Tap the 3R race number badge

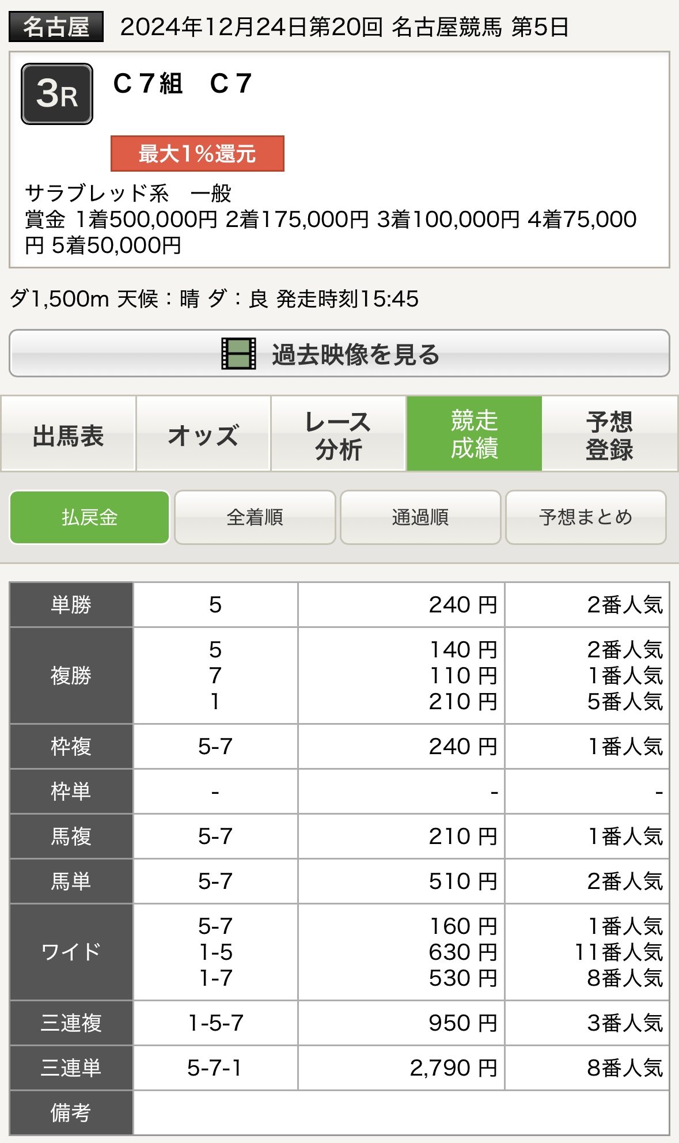pos(57,94)
